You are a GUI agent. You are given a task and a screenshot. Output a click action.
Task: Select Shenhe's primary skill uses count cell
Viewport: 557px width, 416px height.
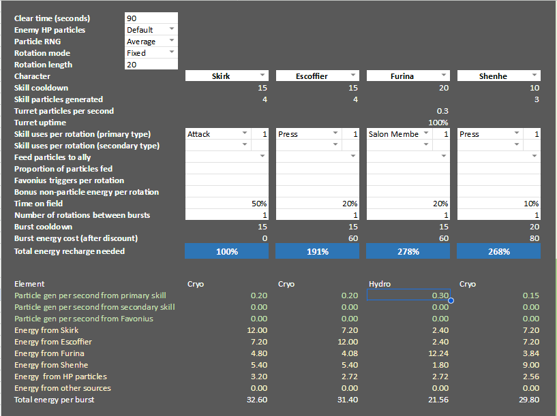[x=532, y=134]
